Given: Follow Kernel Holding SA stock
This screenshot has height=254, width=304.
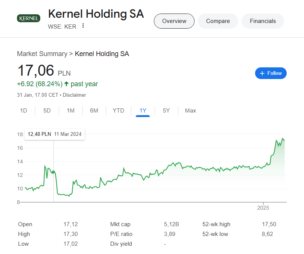Looking at the screenshot, I should tap(271, 73).
